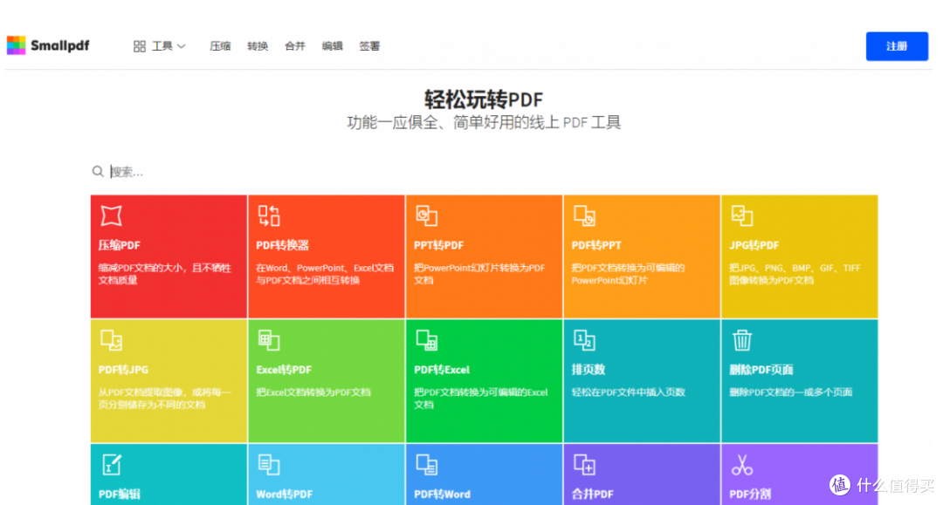Click the PDF转Word tile title
This screenshot has height=505, width=943.
click(442, 495)
